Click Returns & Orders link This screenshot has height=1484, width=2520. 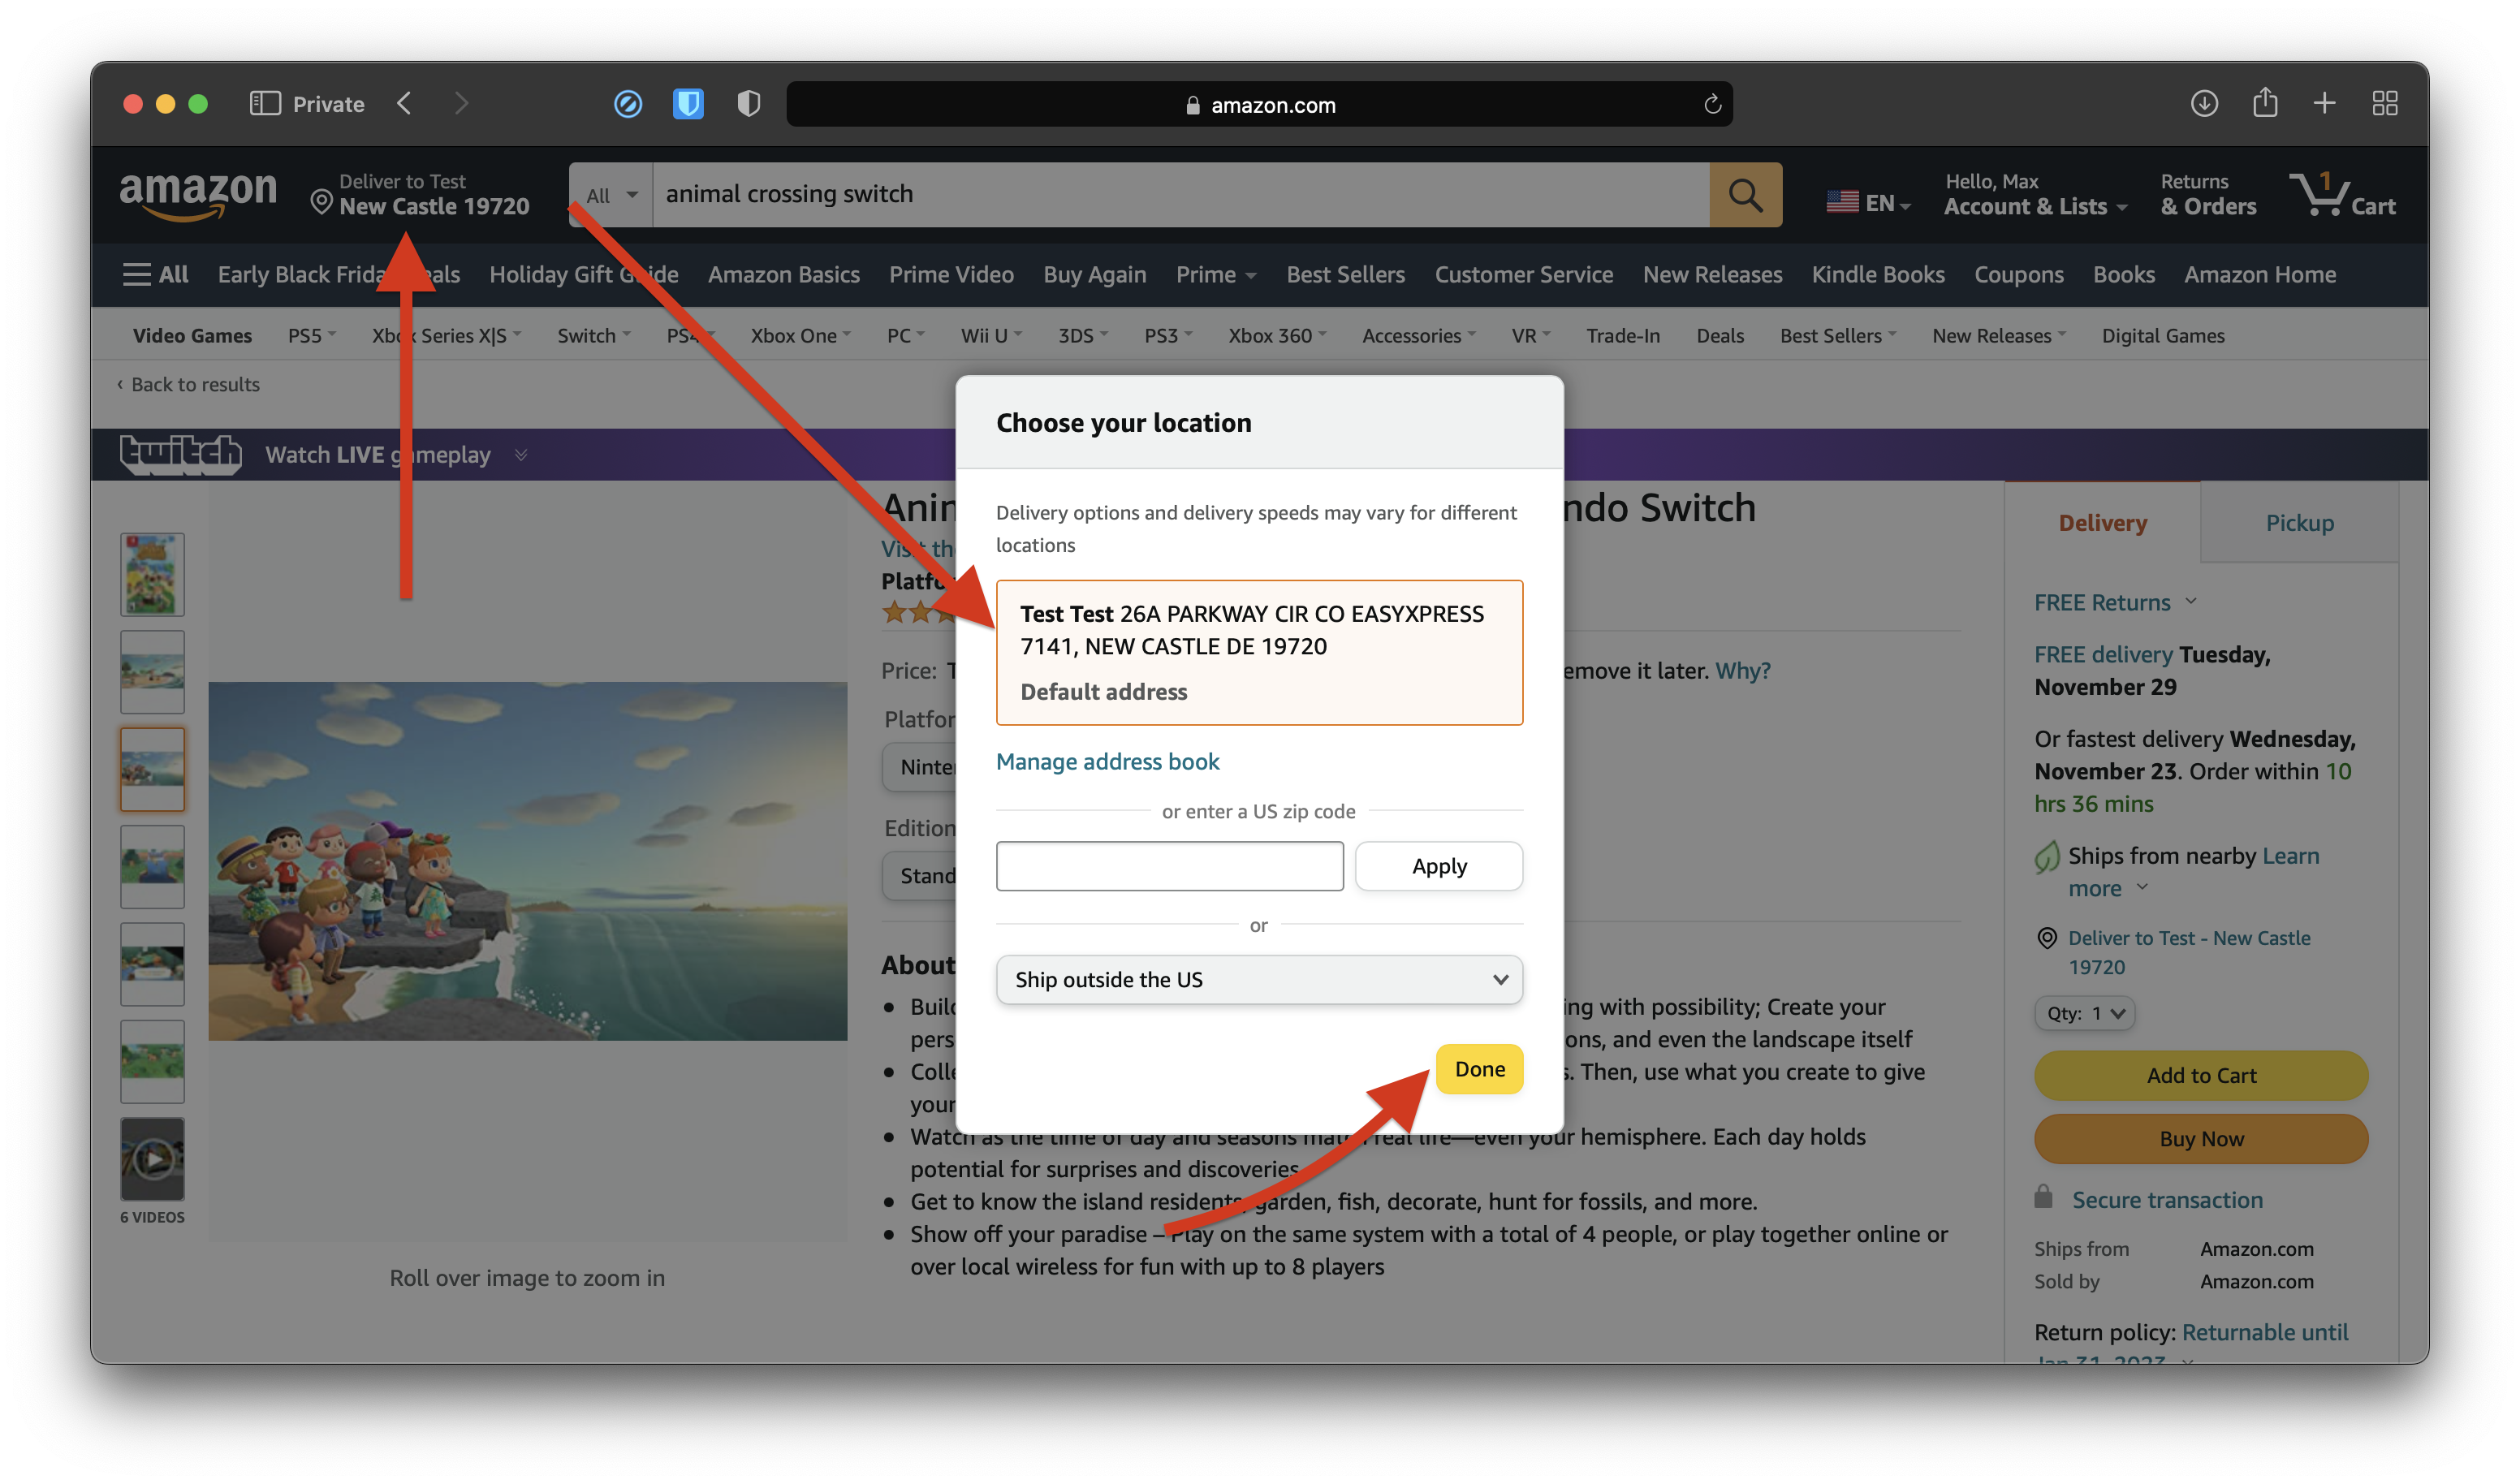coord(2208,195)
